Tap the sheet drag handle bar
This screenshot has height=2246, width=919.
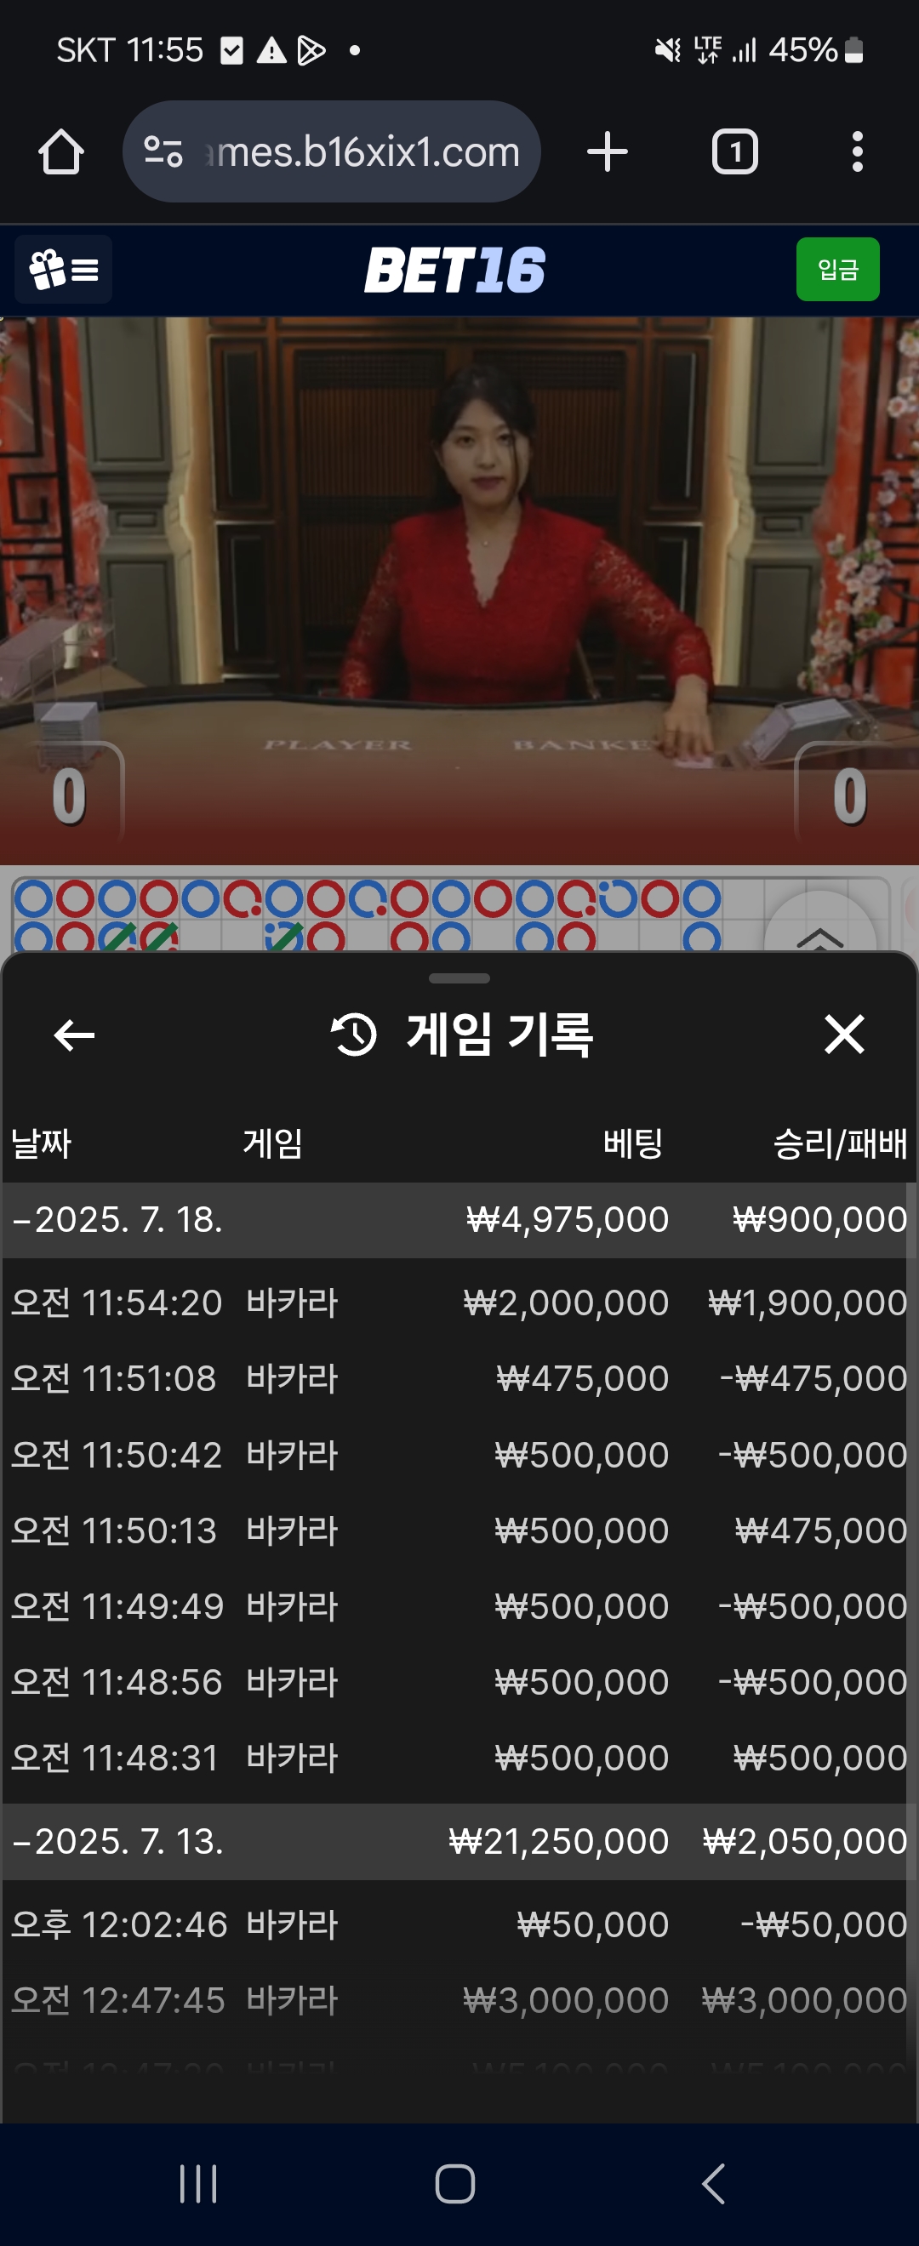click(x=459, y=978)
